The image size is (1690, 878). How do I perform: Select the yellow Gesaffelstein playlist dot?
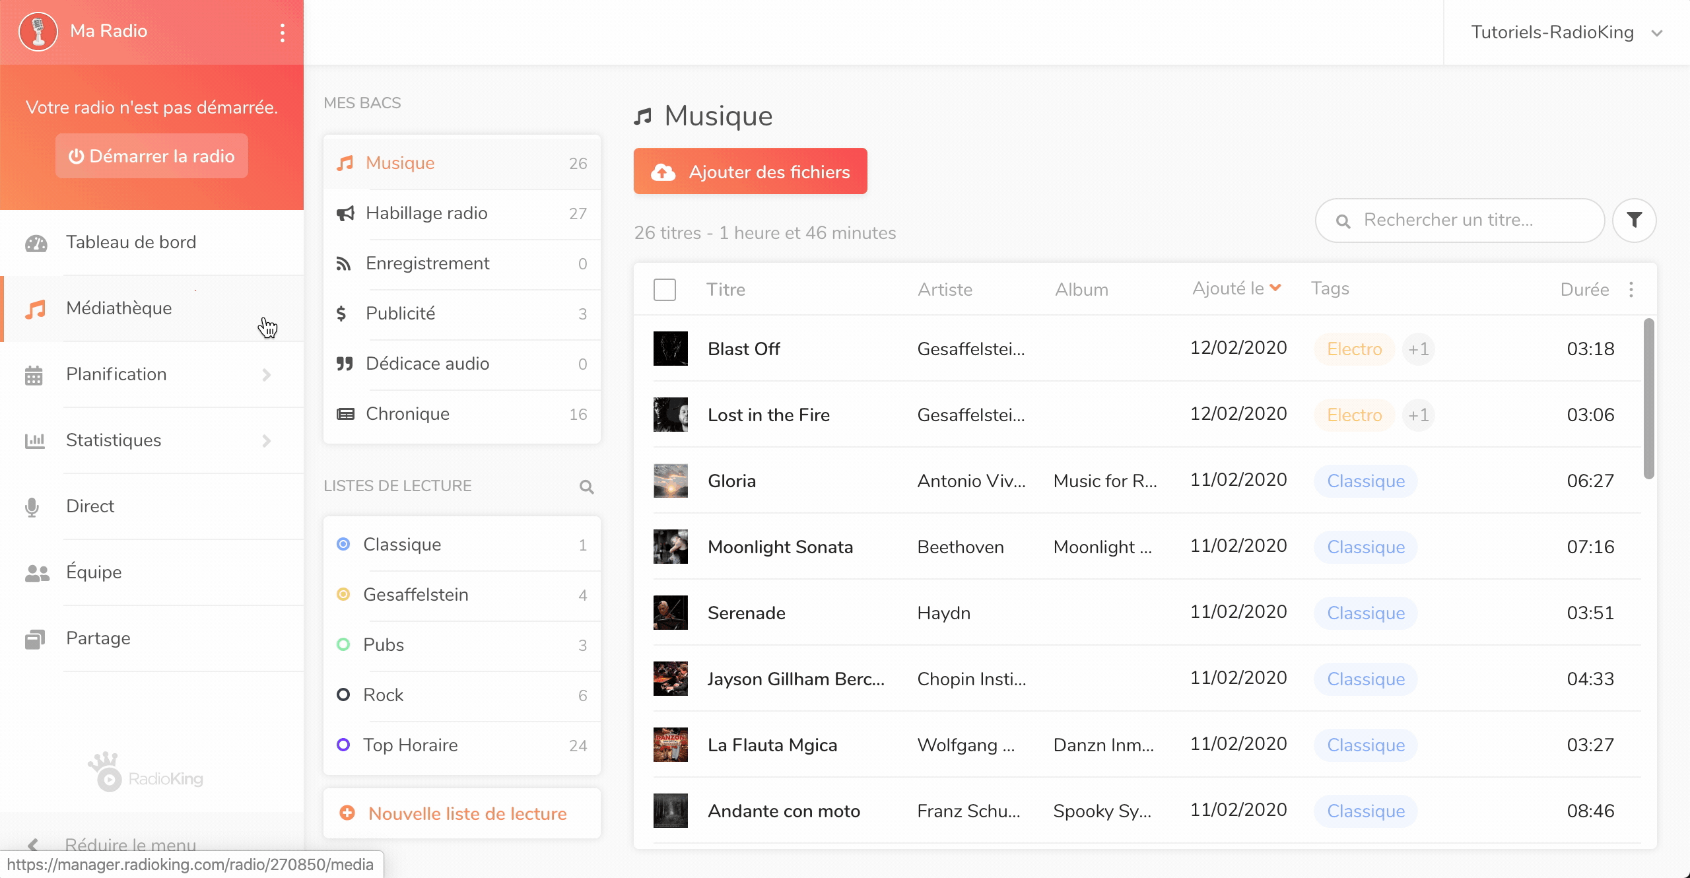343,595
